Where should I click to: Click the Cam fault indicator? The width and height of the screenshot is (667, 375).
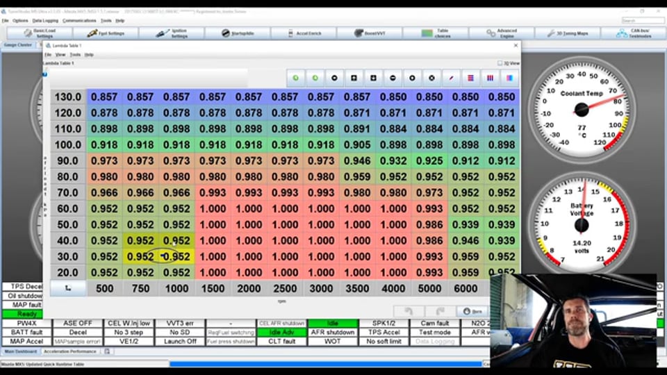(435, 323)
